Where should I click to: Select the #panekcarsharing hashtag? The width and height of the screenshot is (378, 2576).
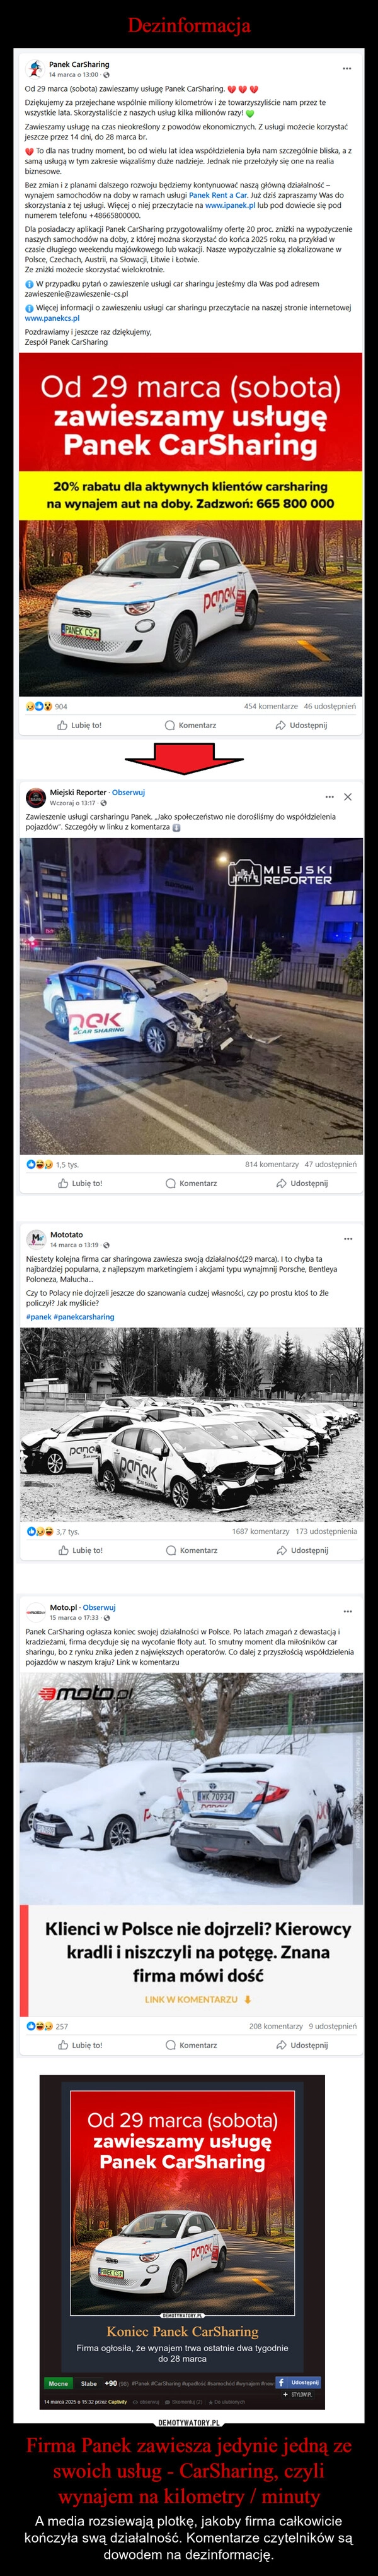[x=84, y=1317]
